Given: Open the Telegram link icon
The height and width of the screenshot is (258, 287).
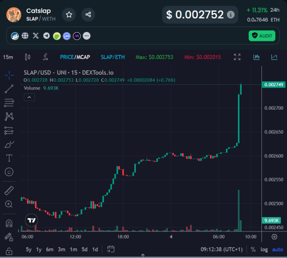Looking at the screenshot, I should click(x=46, y=36).
